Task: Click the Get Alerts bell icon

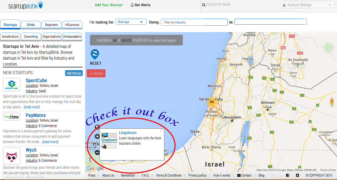Action: coord(132,5)
